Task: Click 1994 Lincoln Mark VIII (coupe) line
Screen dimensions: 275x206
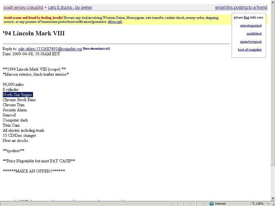Action: pos(34,69)
